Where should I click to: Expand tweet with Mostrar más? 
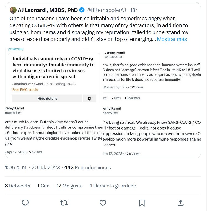172,39
